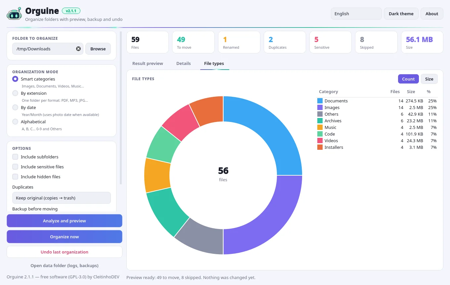Click the 49 To move stat card

click(193, 42)
